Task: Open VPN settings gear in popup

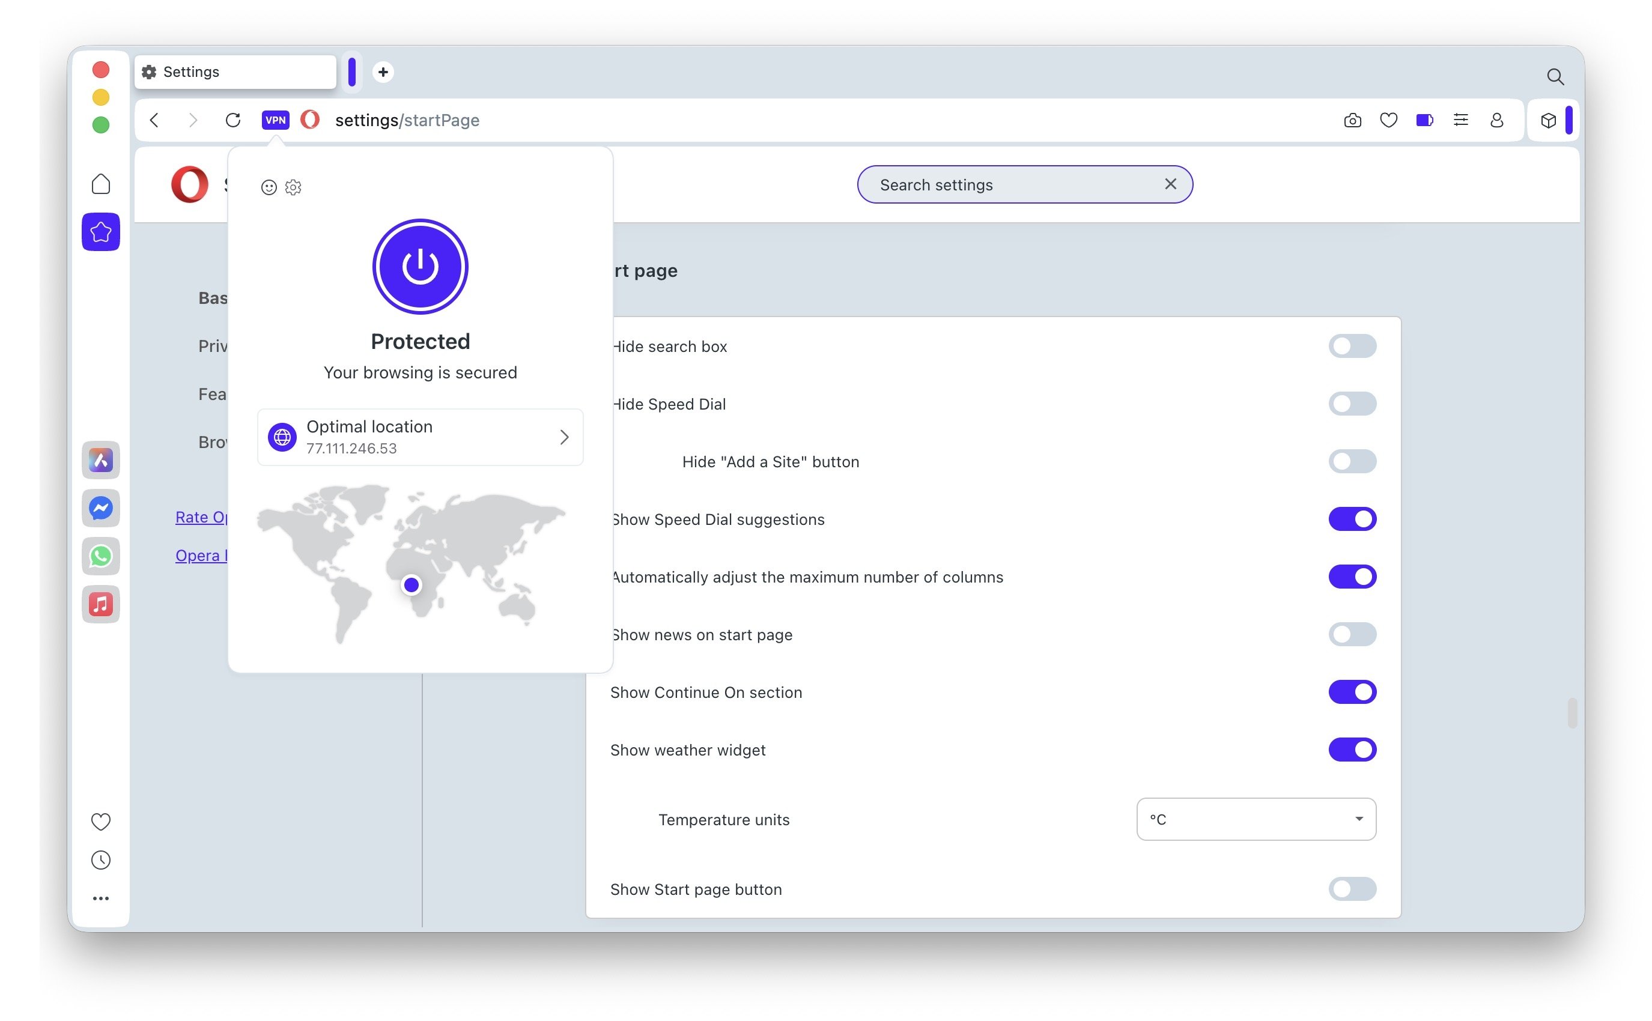Action: click(x=293, y=187)
